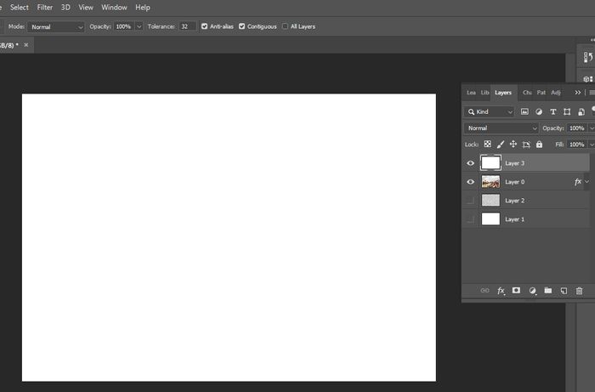Create a new layer group
This screenshot has height=392, width=595.
pyautogui.click(x=548, y=290)
